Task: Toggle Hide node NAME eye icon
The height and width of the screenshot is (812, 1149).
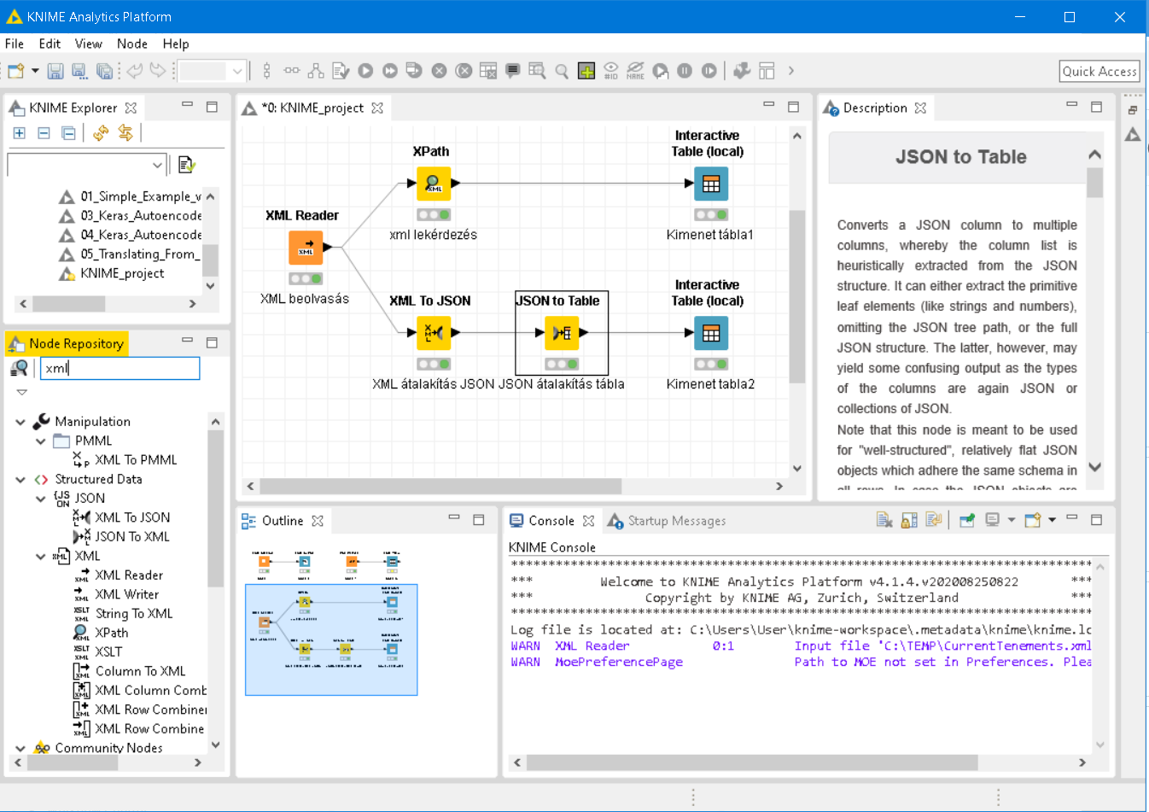Action: [635, 71]
